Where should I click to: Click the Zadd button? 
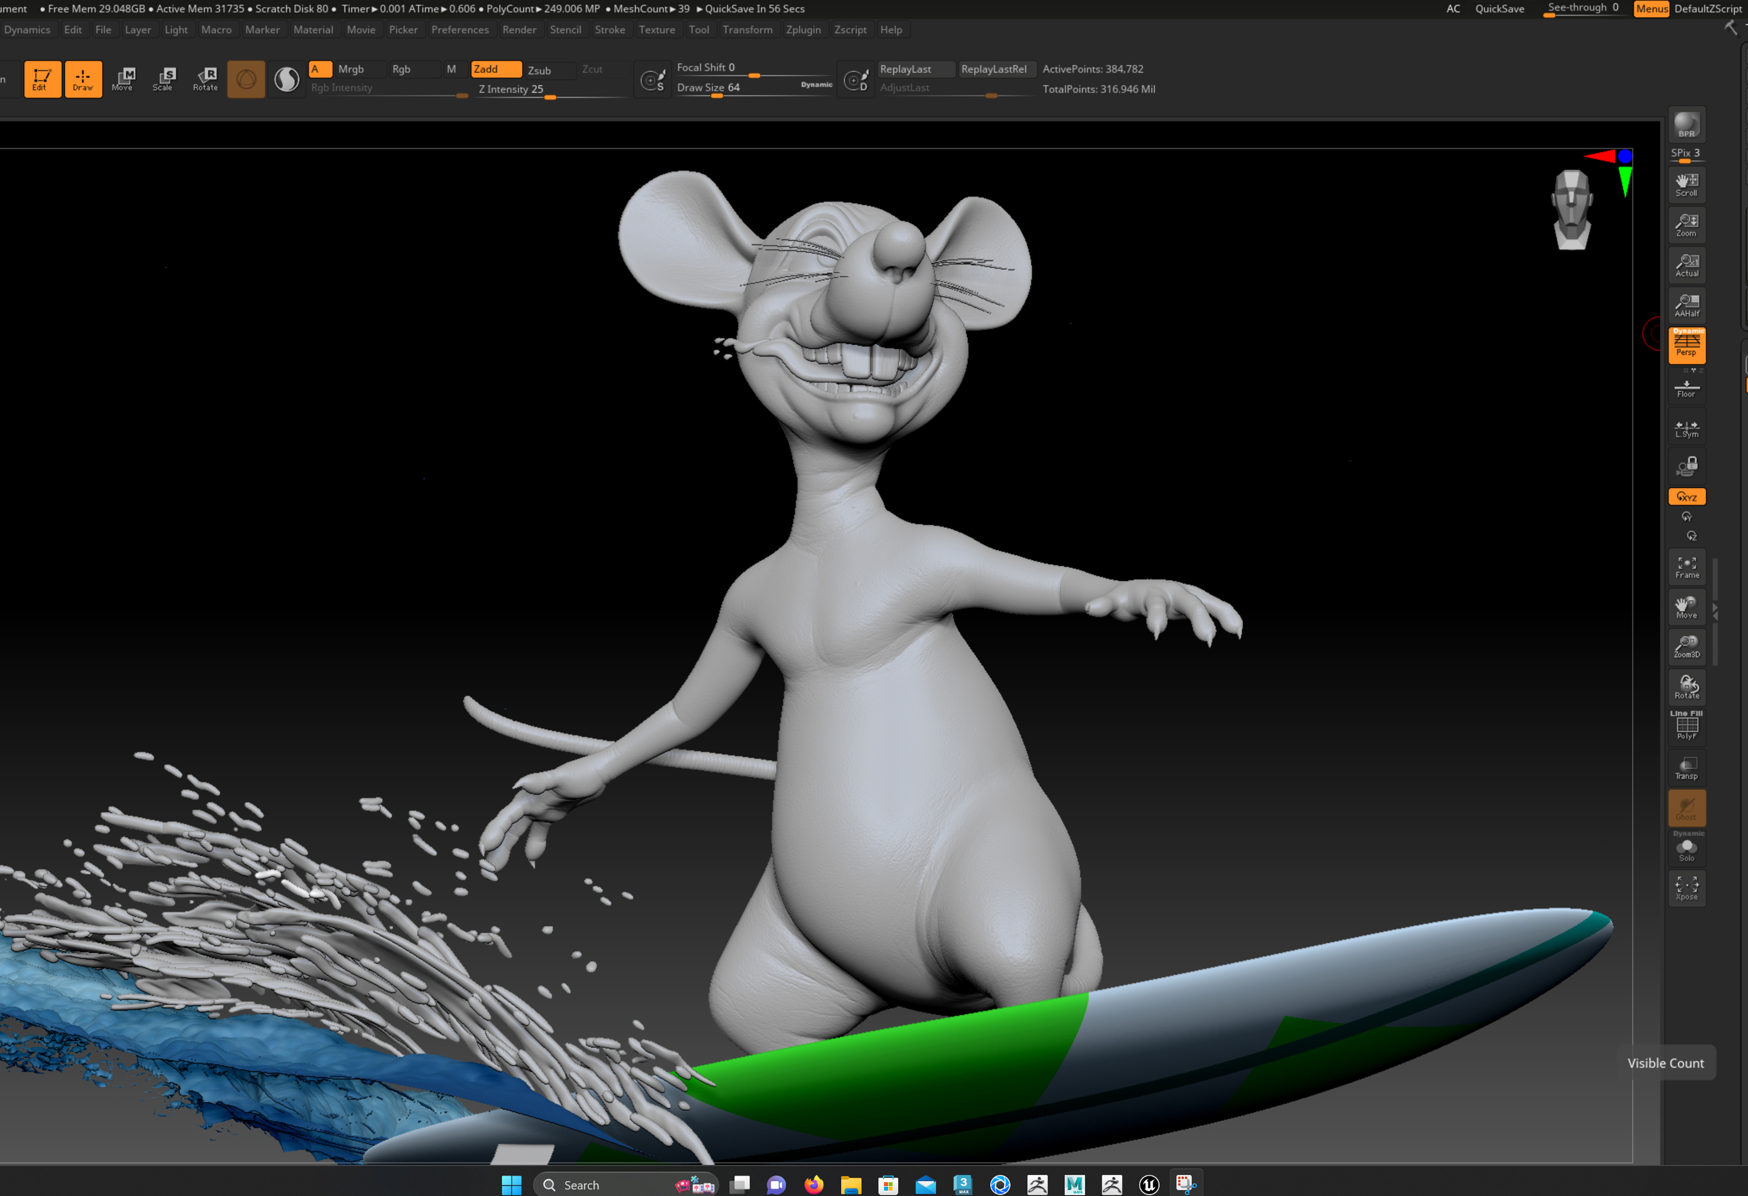496,69
